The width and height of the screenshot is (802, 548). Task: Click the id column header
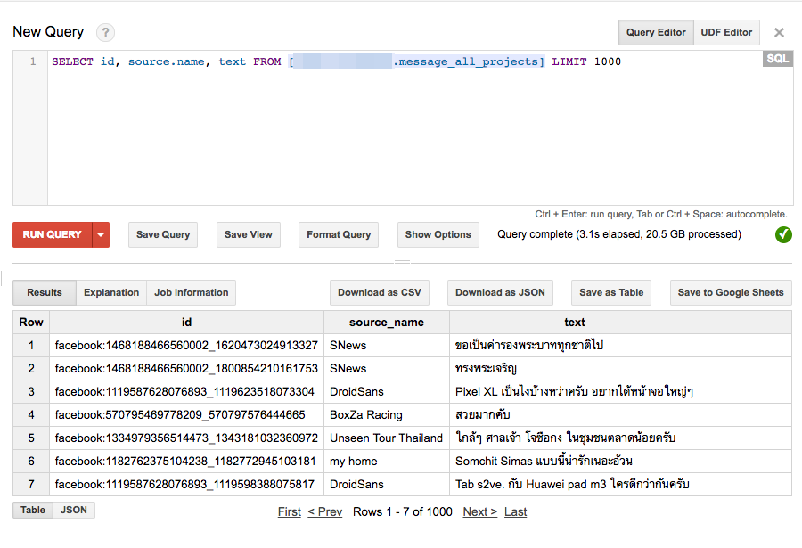[x=187, y=323]
